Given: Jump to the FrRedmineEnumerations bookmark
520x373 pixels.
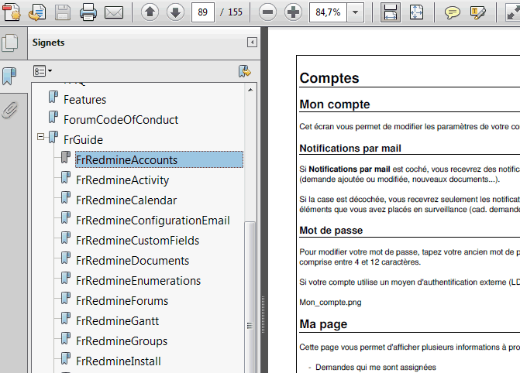Looking at the screenshot, I should 138,281.
